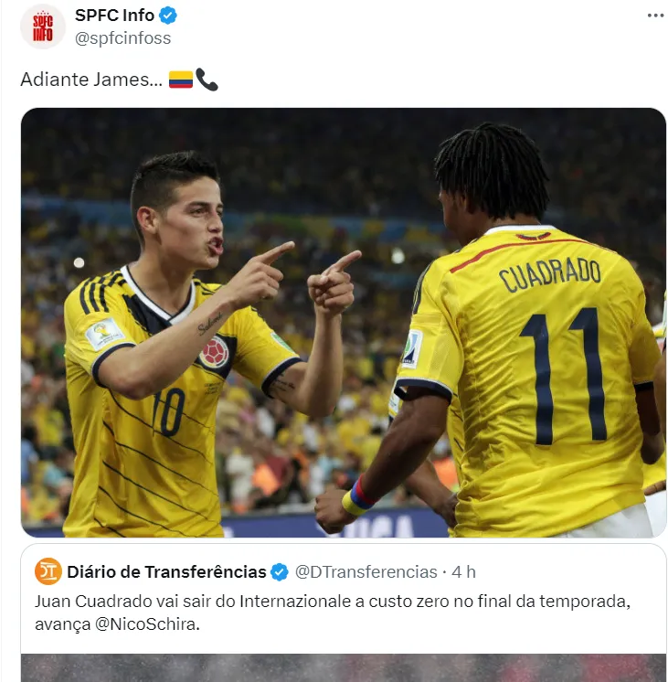Click the SPFC Info display name
Screen dimensions: 668x682
click(x=114, y=16)
